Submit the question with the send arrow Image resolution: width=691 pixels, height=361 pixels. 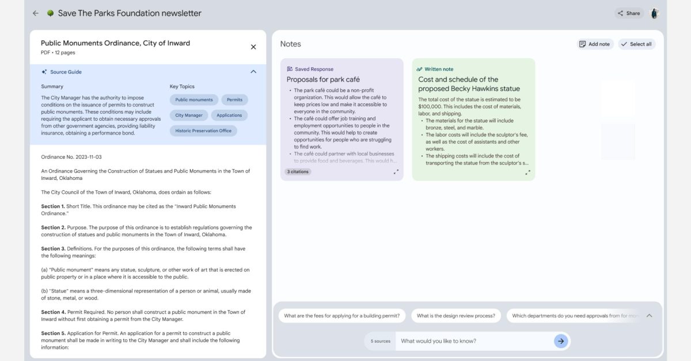click(x=560, y=340)
